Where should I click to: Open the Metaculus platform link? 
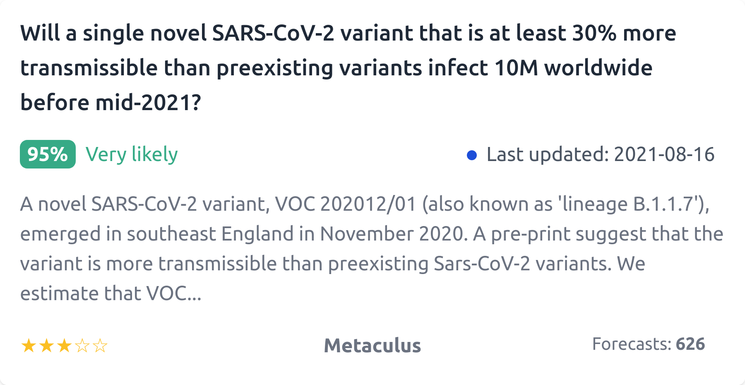pos(372,346)
